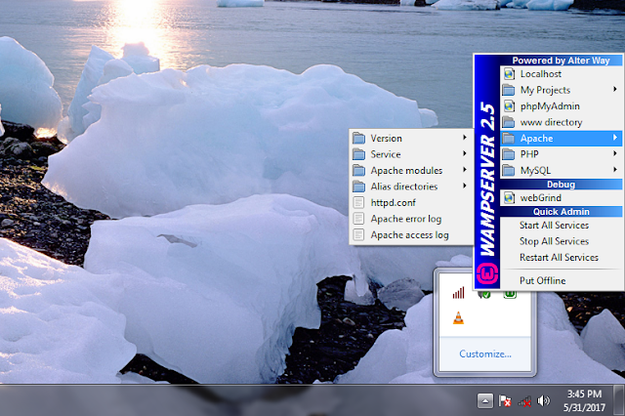Select the highlighted Apache menu item
625x416 pixels.
point(562,139)
